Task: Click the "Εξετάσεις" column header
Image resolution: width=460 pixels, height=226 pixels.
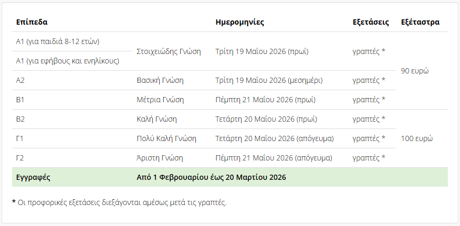Action: click(371, 22)
